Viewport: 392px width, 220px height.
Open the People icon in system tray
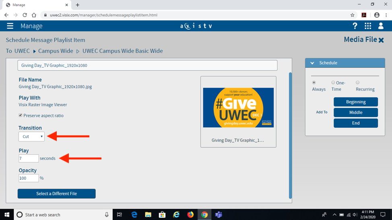coord(324,214)
